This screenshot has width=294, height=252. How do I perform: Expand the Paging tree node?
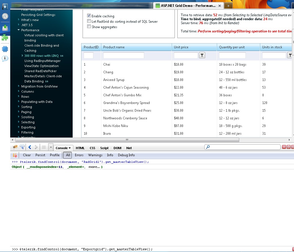(18, 112)
